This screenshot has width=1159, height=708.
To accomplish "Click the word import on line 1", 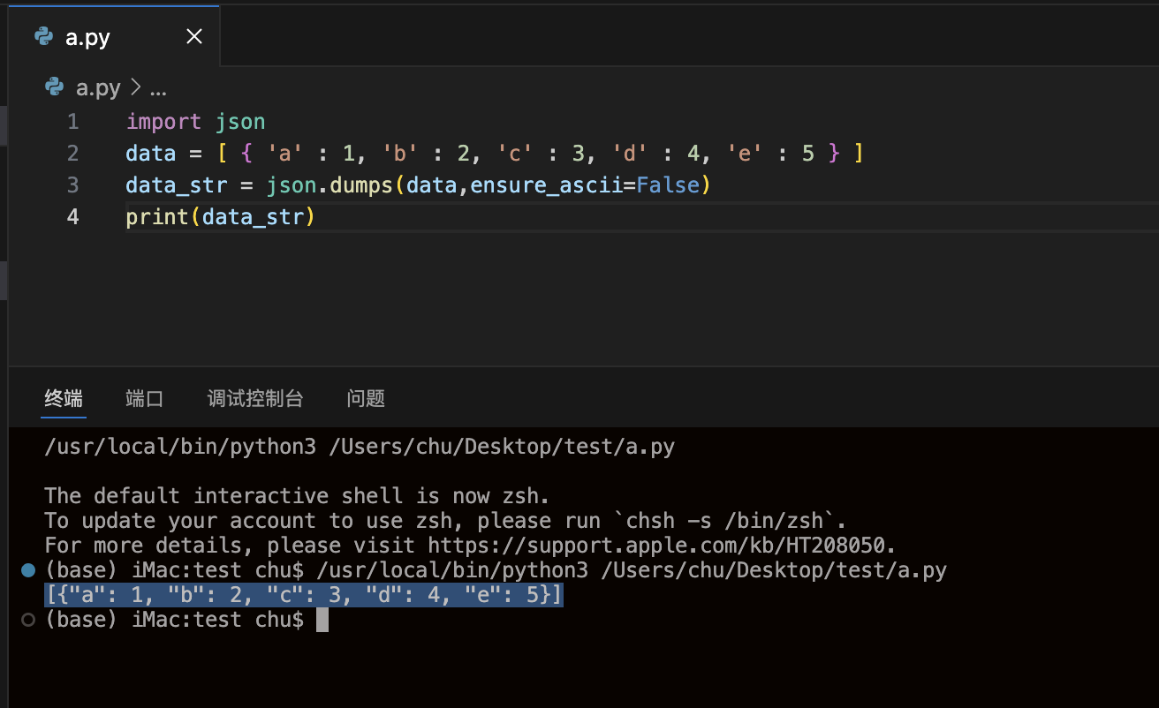I will pos(164,121).
